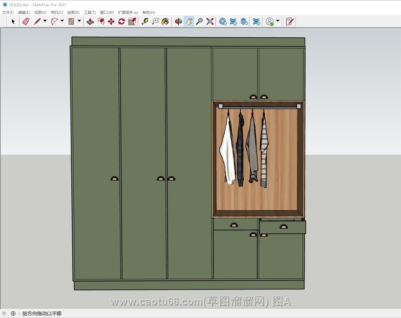Screen dimensions: 401x318
Task: Open the 编辑(E) menu
Action: tap(24, 12)
